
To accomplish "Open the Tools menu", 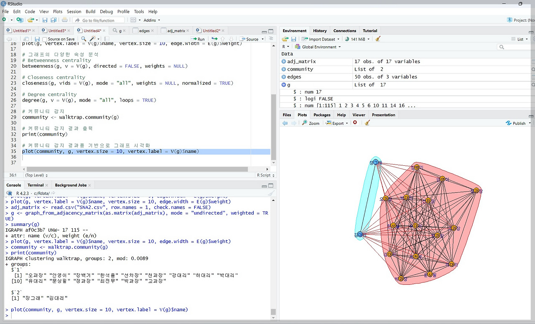I will point(139,12).
